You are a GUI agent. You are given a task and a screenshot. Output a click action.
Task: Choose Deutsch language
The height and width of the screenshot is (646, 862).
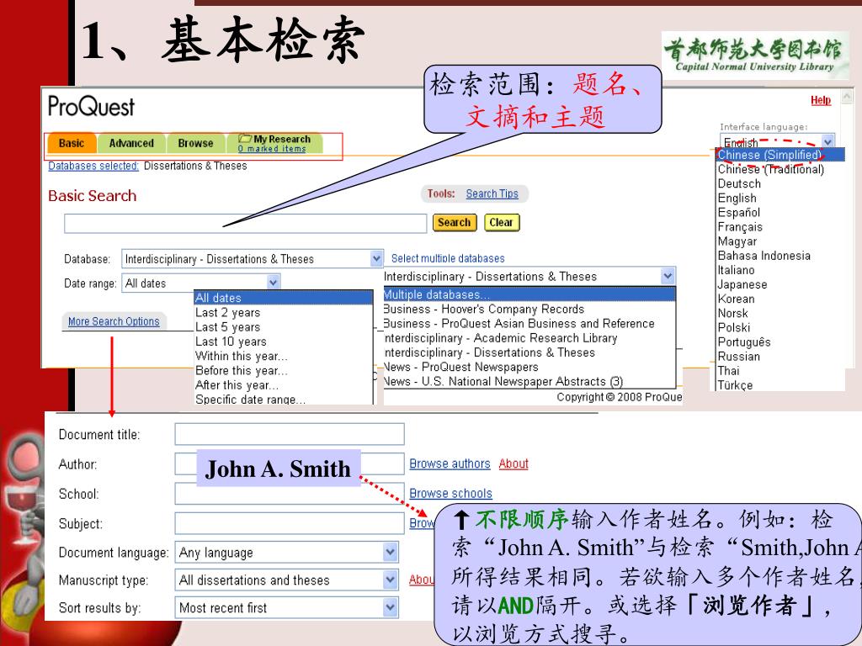pyautogui.click(x=739, y=183)
